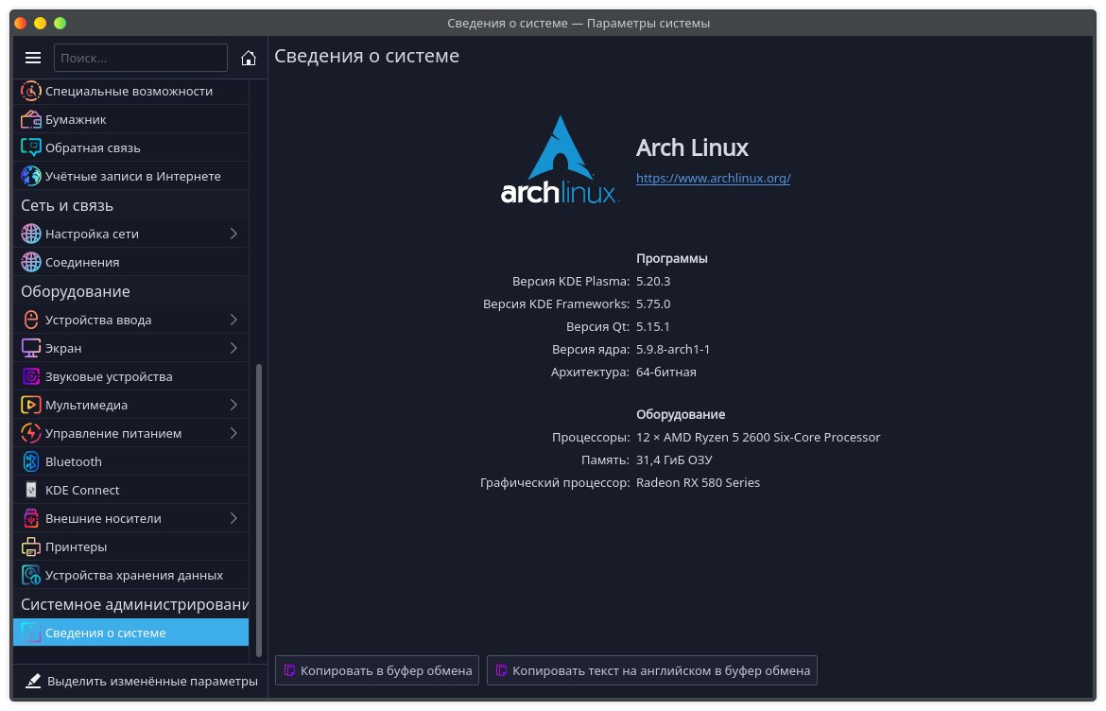This screenshot has height=711, width=1106.
Task: Click the Сеть и связь section header
Action: click(x=67, y=205)
